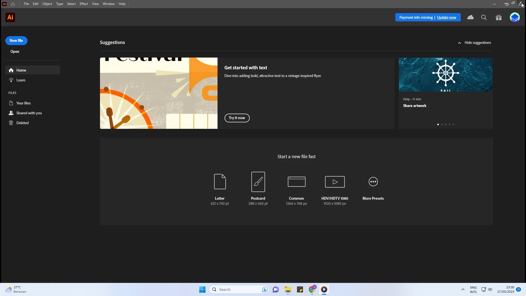Switch to second carousel dot
The height and width of the screenshot is (296, 526).
tap(442, 124)
